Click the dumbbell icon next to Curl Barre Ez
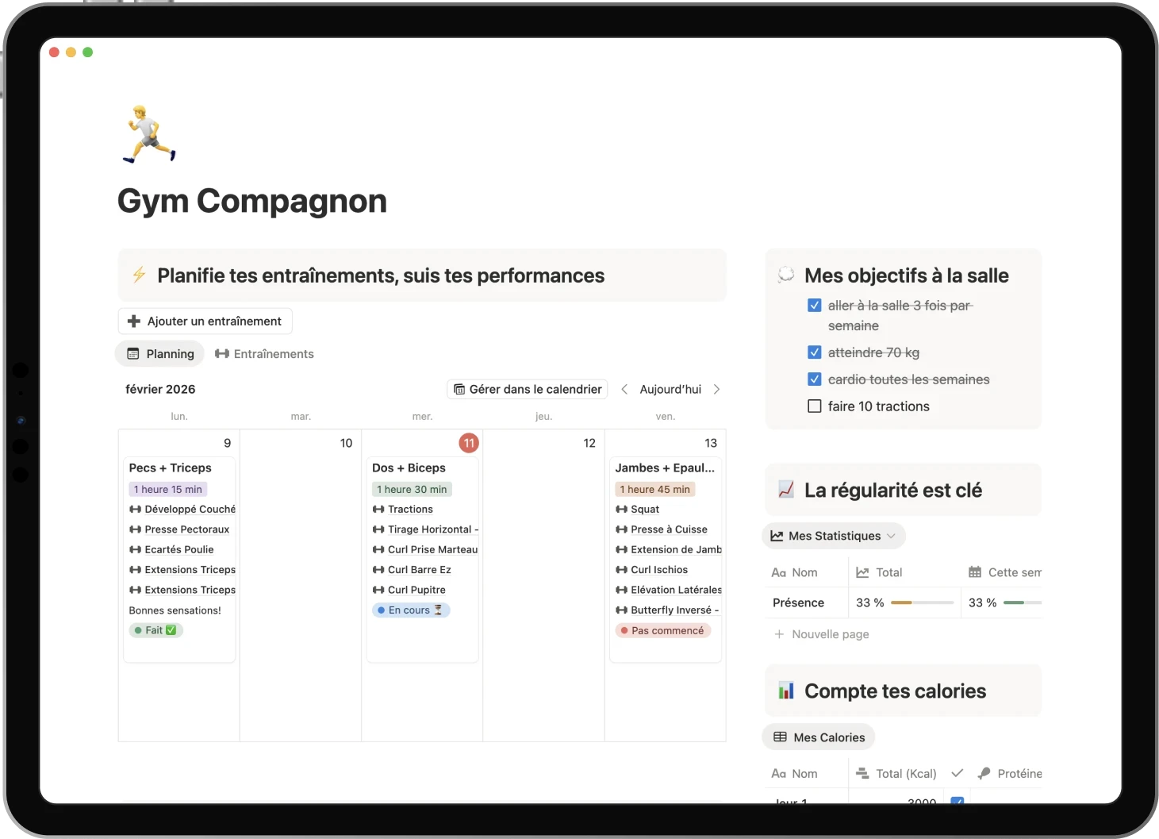Viewport: 1159px width, 839px height. point(378,570)
